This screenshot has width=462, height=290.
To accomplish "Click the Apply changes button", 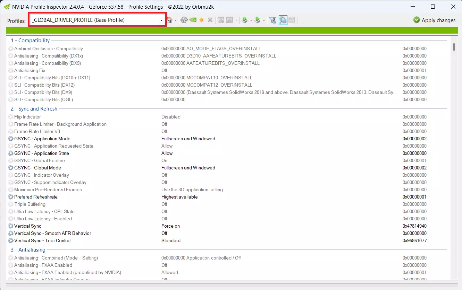I will click(x=434, y=20).
